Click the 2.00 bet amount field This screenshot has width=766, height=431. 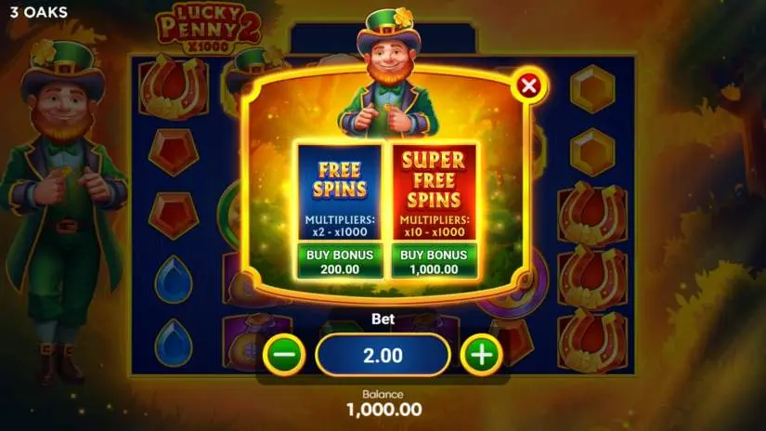(383, 355)
